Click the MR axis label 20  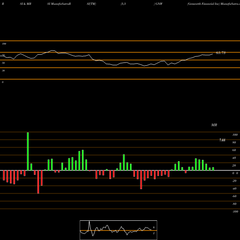coord(234,166)
